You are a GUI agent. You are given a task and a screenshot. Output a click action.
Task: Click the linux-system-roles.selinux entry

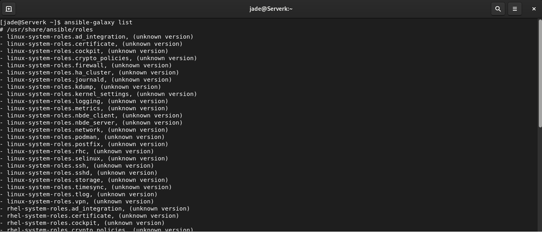[x=84, y=159]
